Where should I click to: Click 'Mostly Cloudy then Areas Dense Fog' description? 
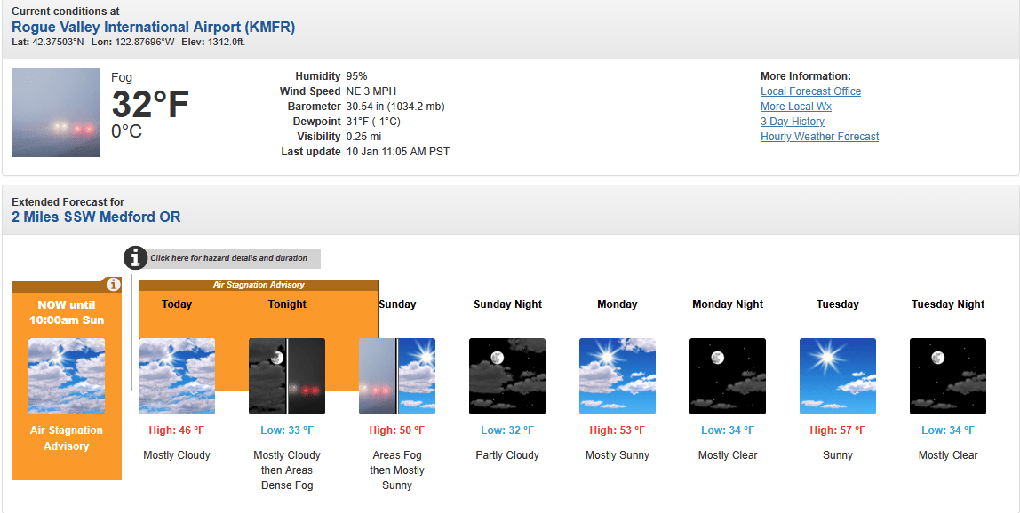click(x=287, y=470)
